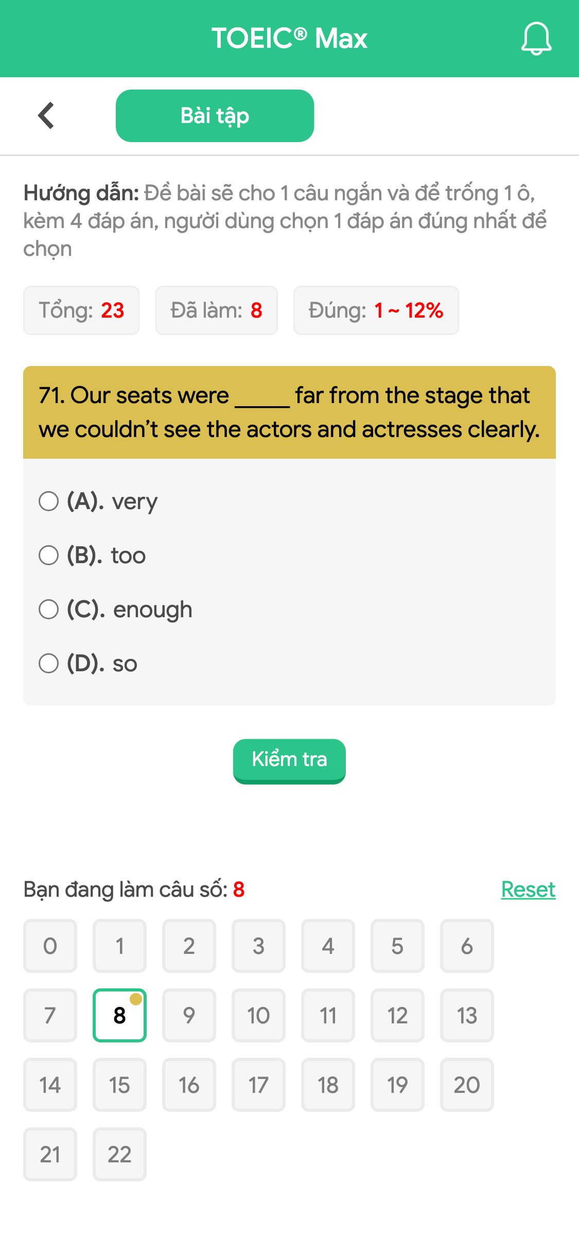This screenshot has height=1254, width=579.
Task: Open question number 0
Action: [49, 946]
